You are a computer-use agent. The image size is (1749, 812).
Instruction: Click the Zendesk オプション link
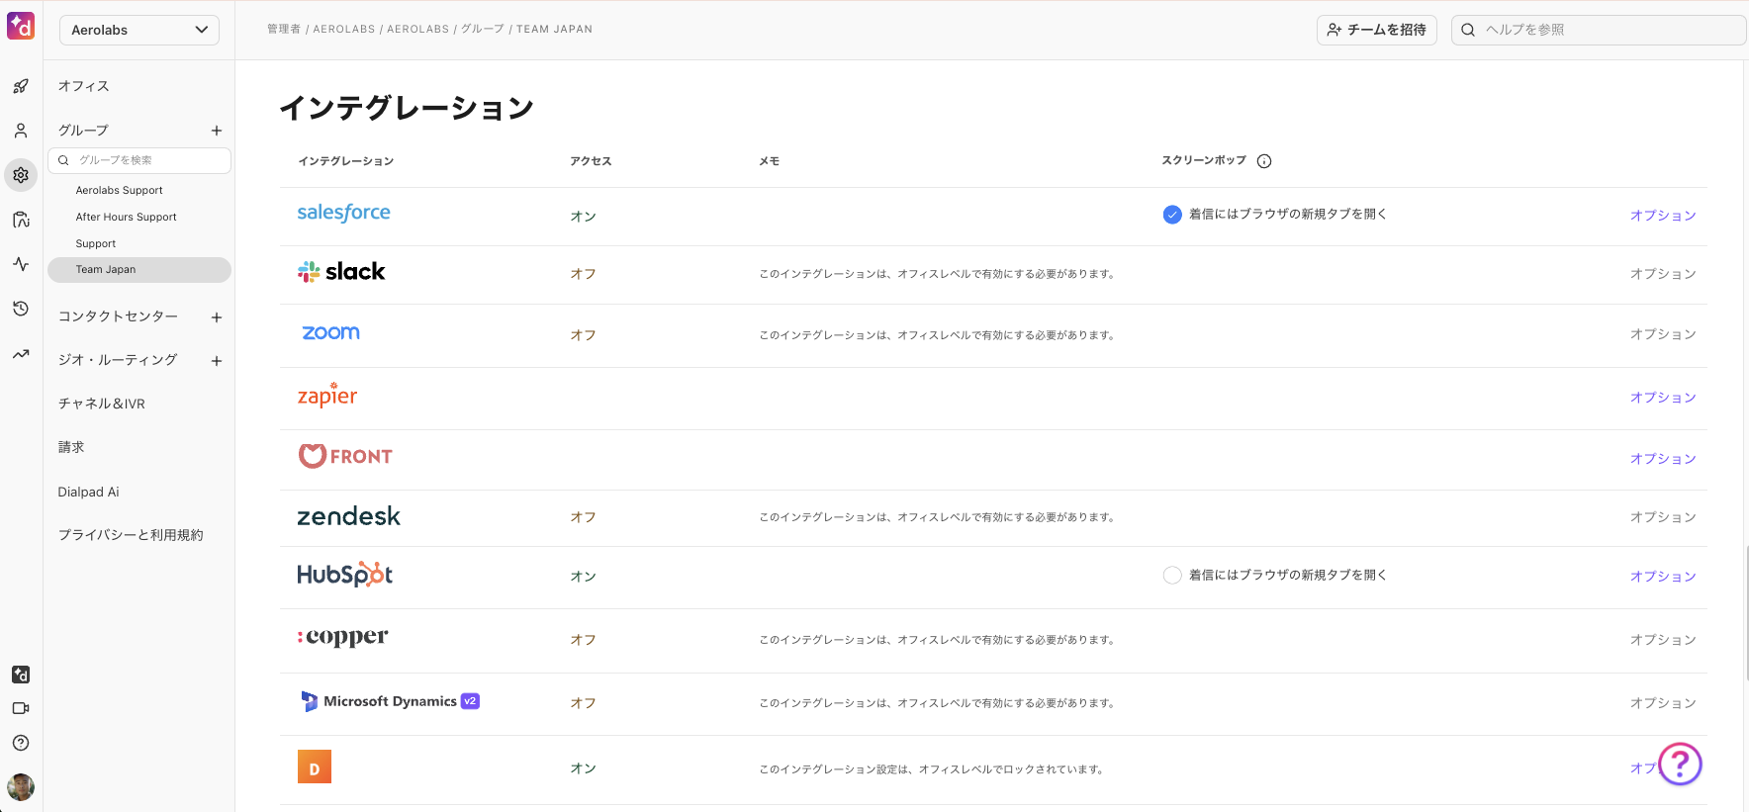1663,517
